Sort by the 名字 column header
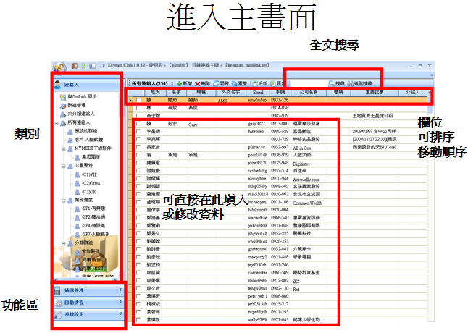468x333 pixels. tap(176, 93)
